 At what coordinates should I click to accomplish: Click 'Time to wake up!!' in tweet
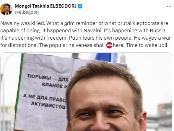click(147, 45)
